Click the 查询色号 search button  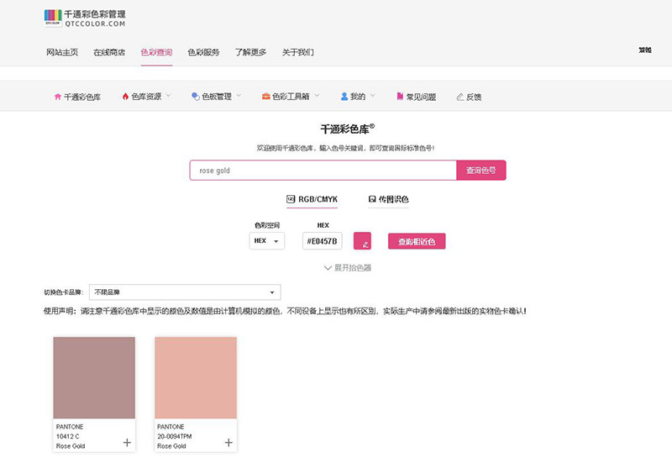(x=481, y=171)
